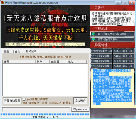Open 小王 淘宝充值 purchase link
The height and width of the screenshot is (119, 136).
pos(101,56)
